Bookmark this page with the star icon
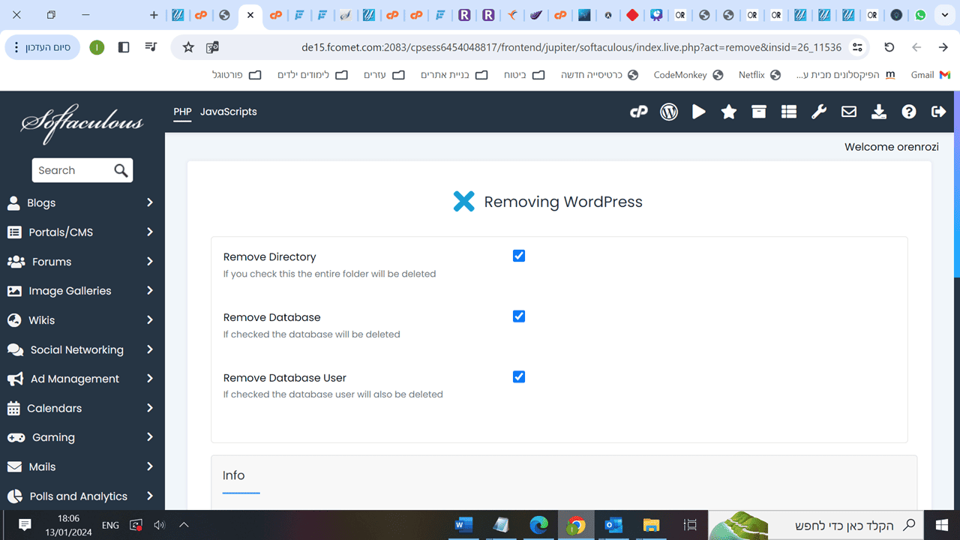Viewport: 960px width, 540px height. 188,47
